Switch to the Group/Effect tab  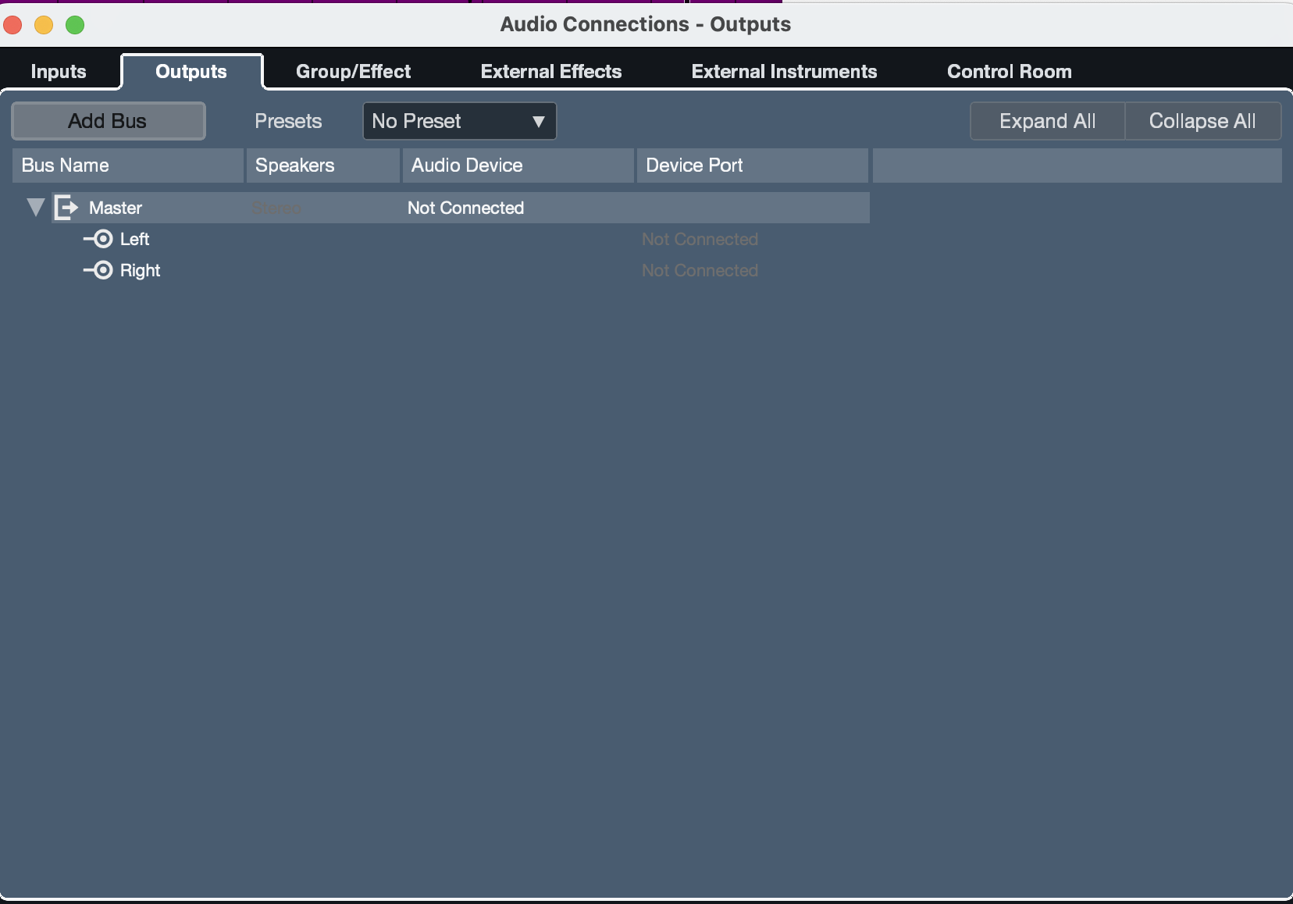point(353,72)
